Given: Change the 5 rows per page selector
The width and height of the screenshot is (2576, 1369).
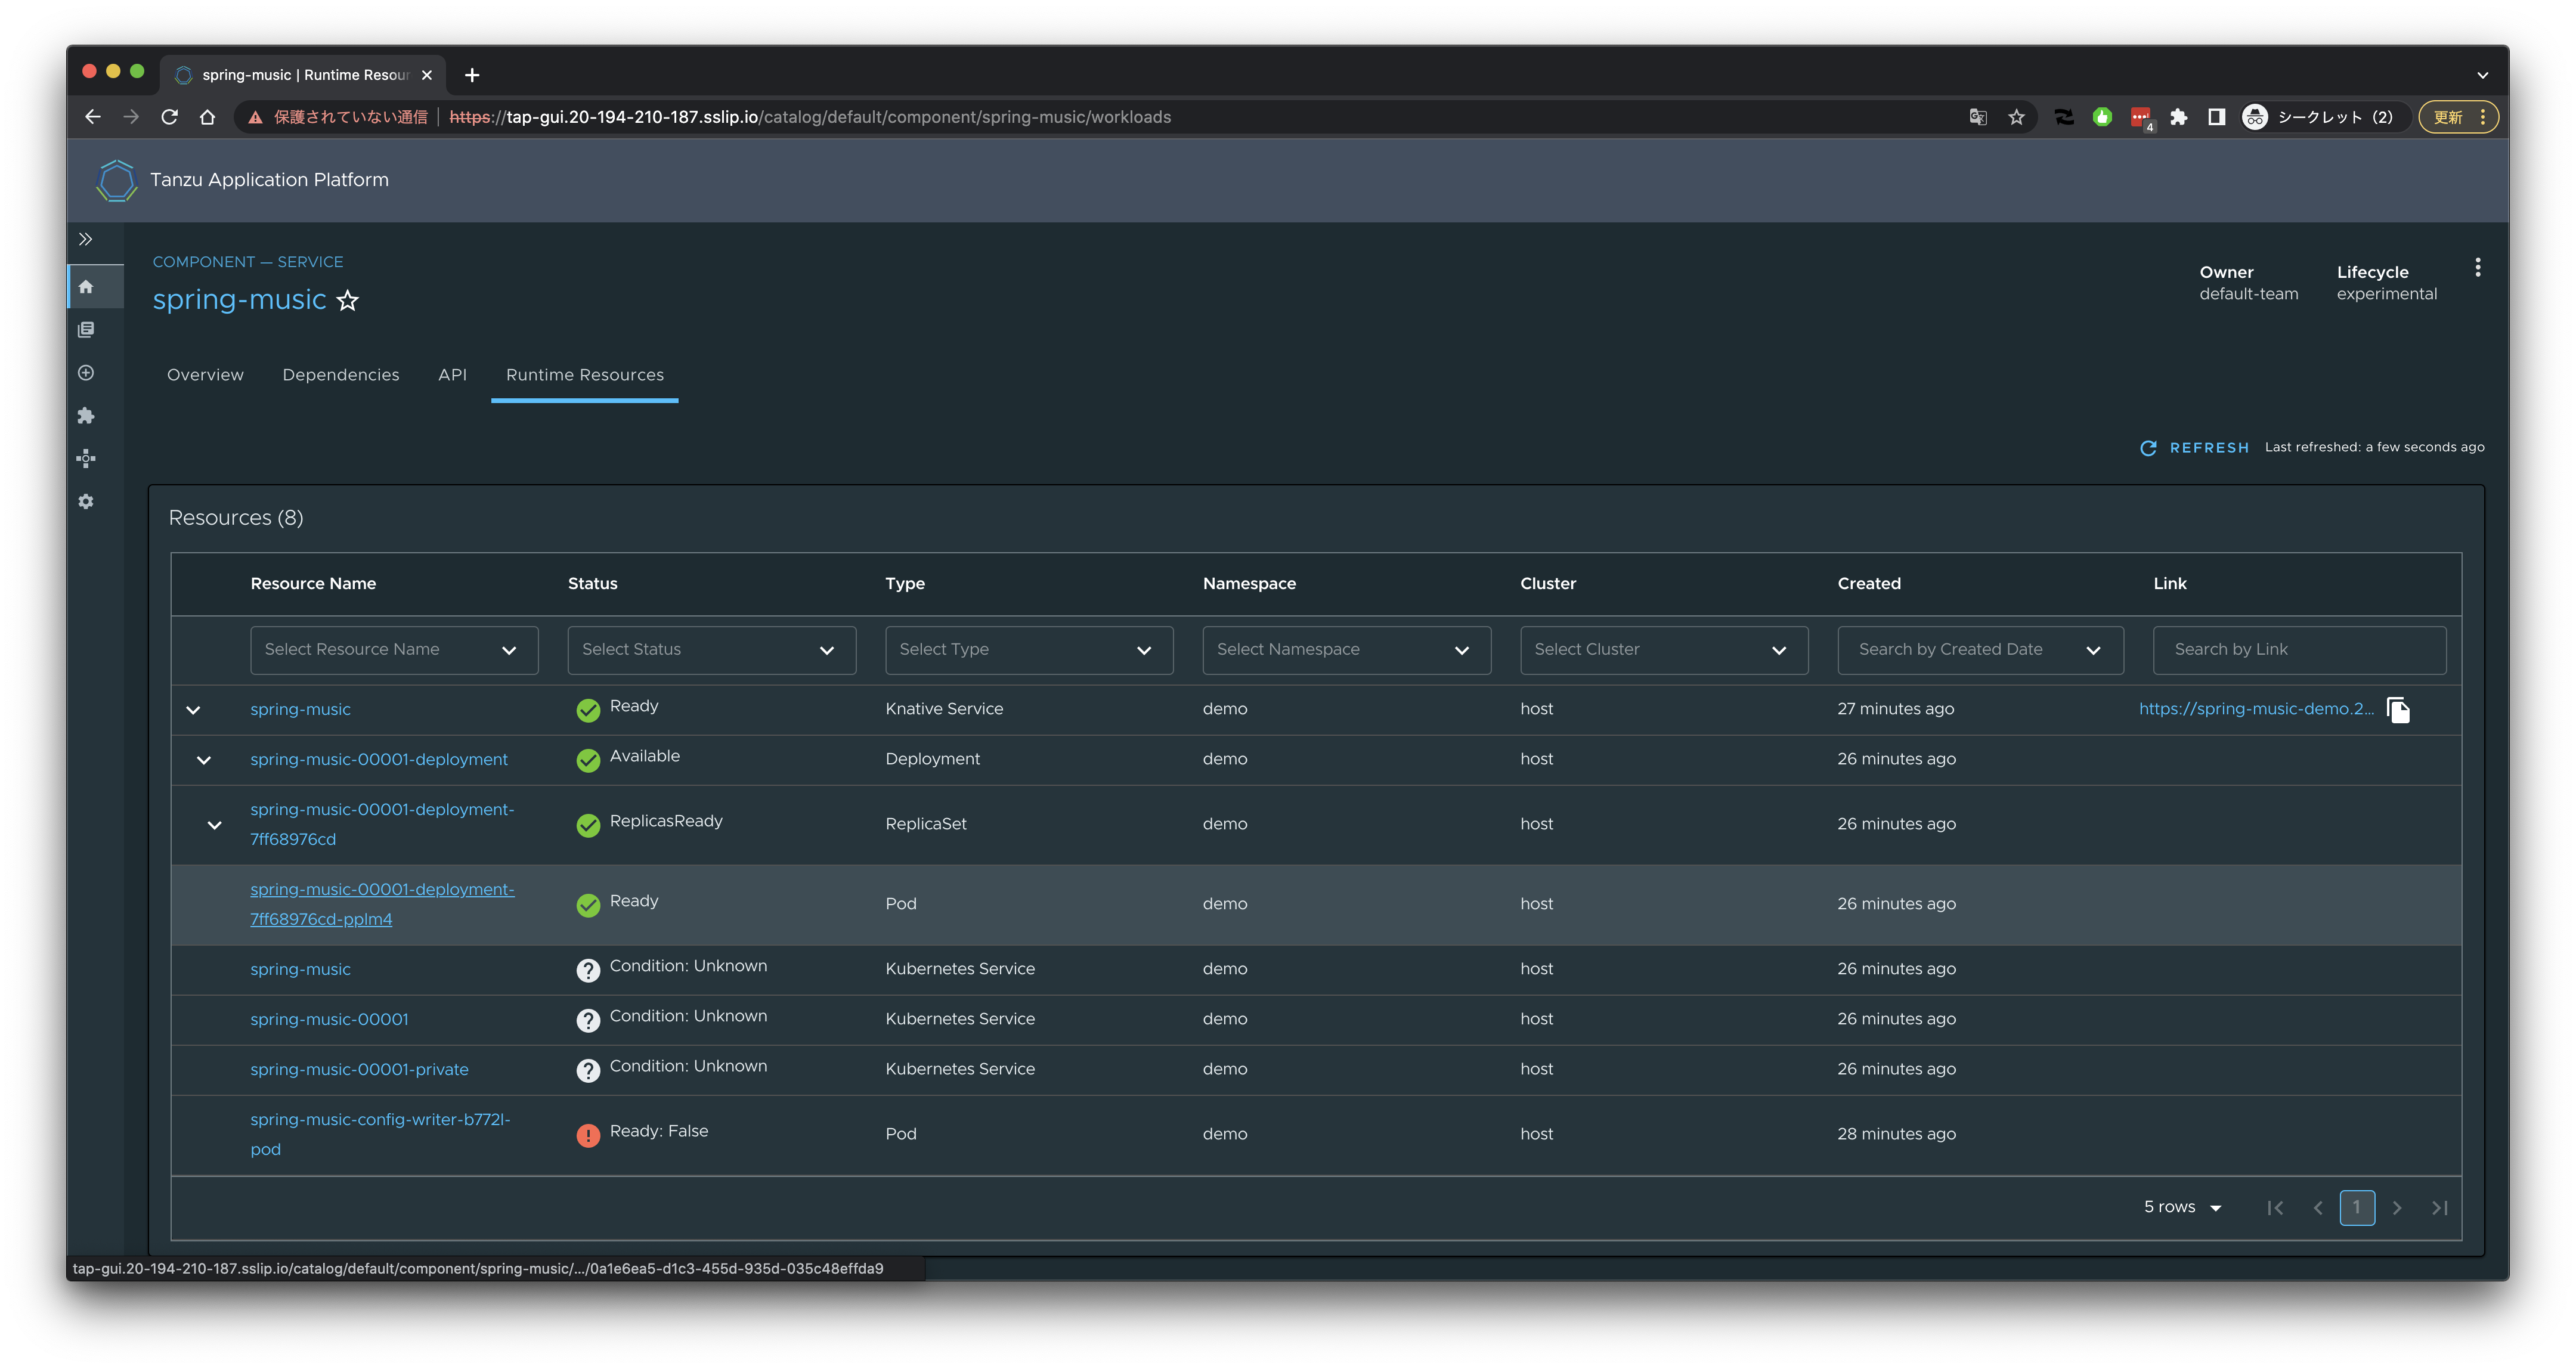Looking at the screenshot, I should tap(2182, 1207).
